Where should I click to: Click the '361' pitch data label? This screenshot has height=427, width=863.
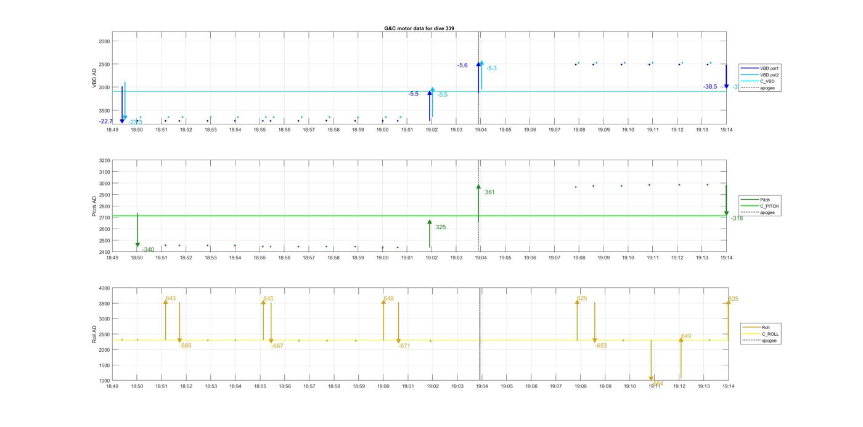(489, 192)
